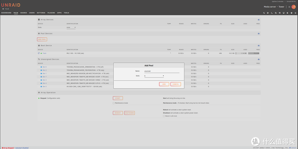The width and height of the screenshot is (298, 149).
Task: Click the blue status square for Dev 5
Action: (x=41, y=87)
